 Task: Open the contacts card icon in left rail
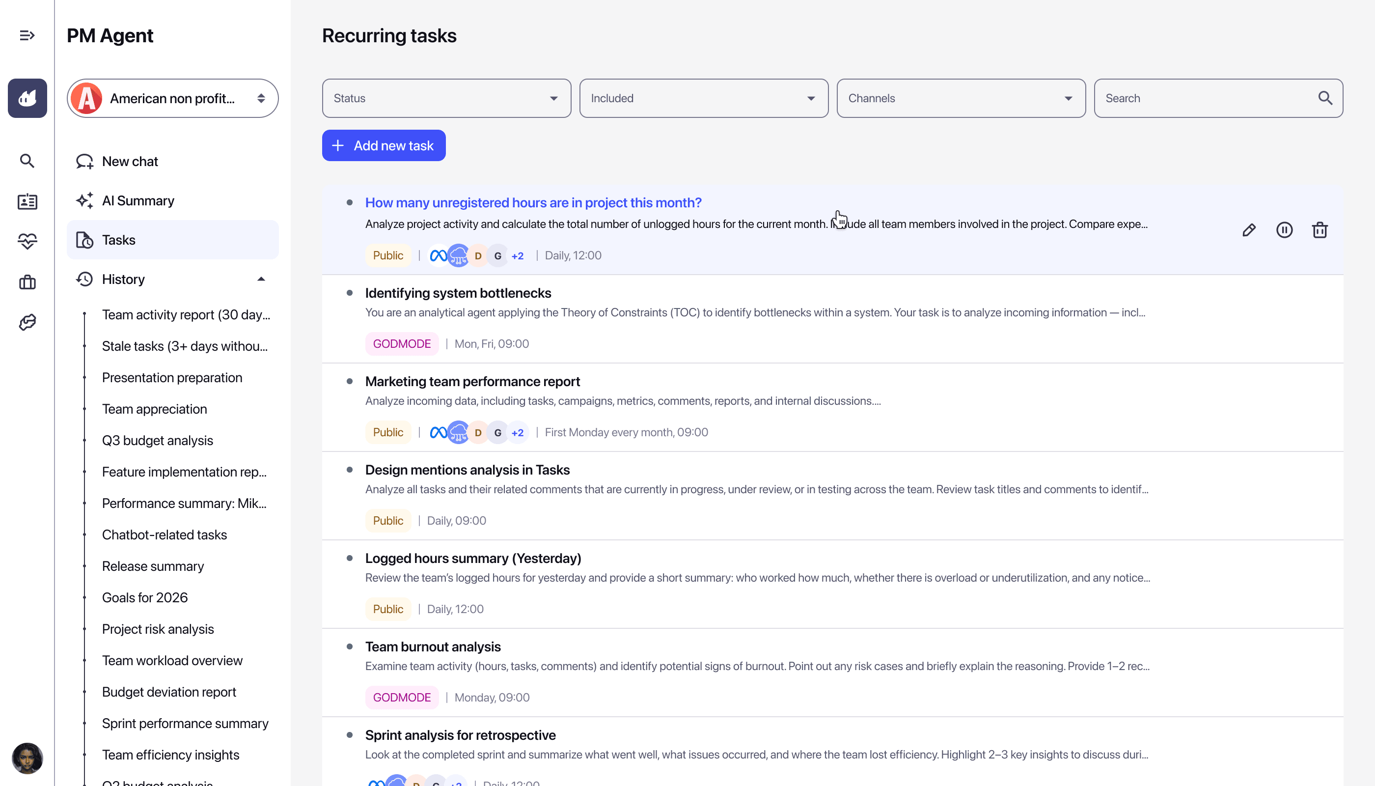pos(27,201)
